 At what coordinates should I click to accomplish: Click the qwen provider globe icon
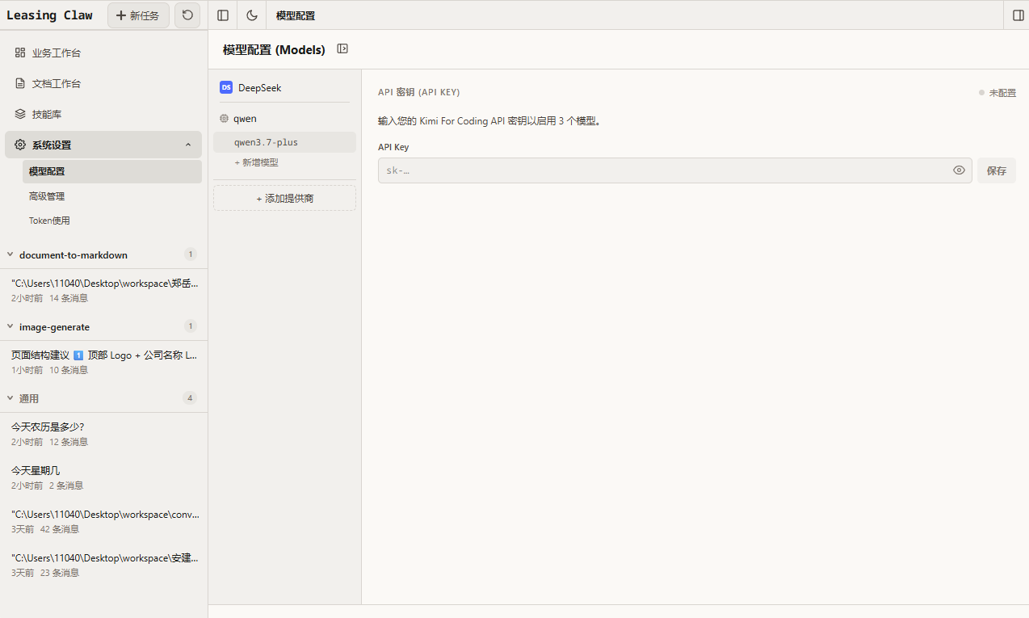(225, 119)
